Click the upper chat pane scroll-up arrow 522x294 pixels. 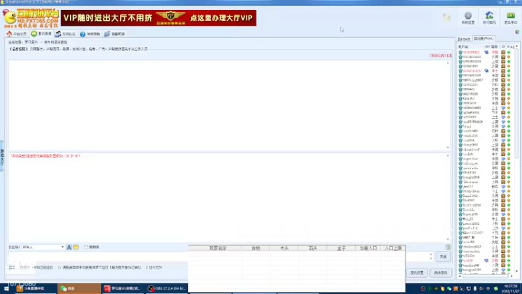(448, 63)
